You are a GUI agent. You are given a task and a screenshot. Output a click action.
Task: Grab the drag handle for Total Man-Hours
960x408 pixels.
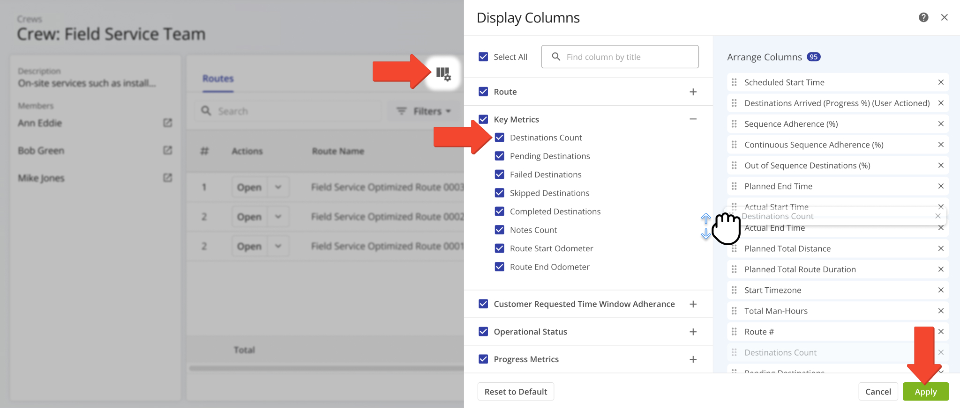(x=734, y=311)
